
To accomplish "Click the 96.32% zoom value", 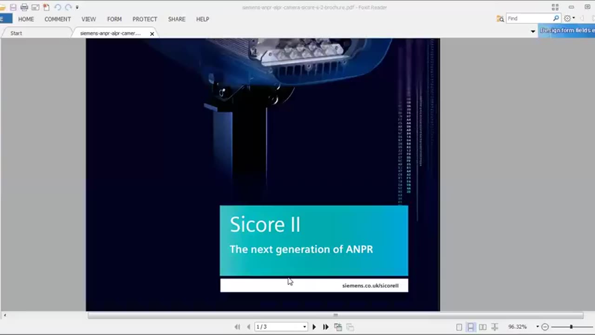I will (517, 327).
